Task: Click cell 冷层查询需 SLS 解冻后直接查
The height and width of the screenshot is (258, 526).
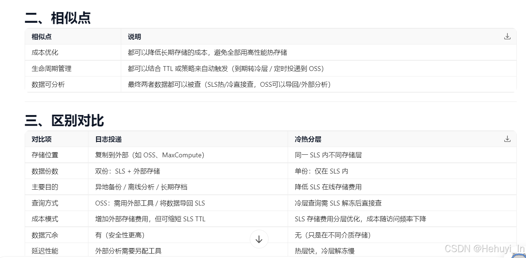Action: (x=338, y=203)
